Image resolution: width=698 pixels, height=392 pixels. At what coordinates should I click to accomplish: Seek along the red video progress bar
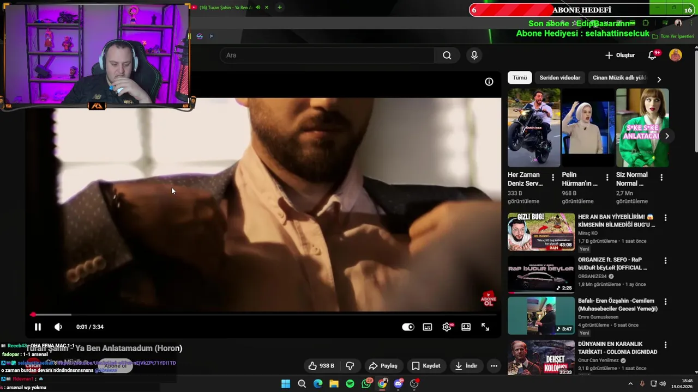[x=264, y=315]
